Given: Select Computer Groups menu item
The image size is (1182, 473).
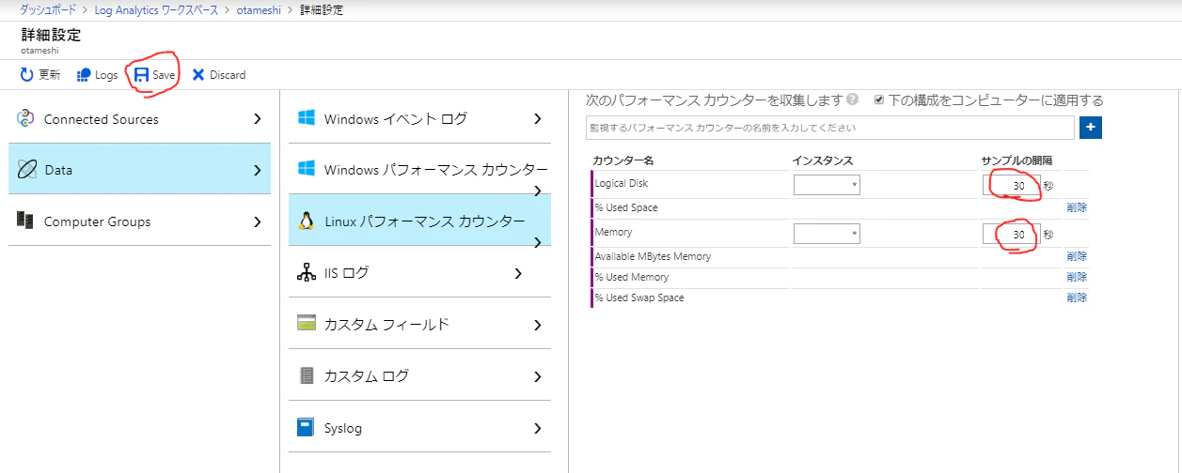Looking at the screenshot, I should 139,221.
